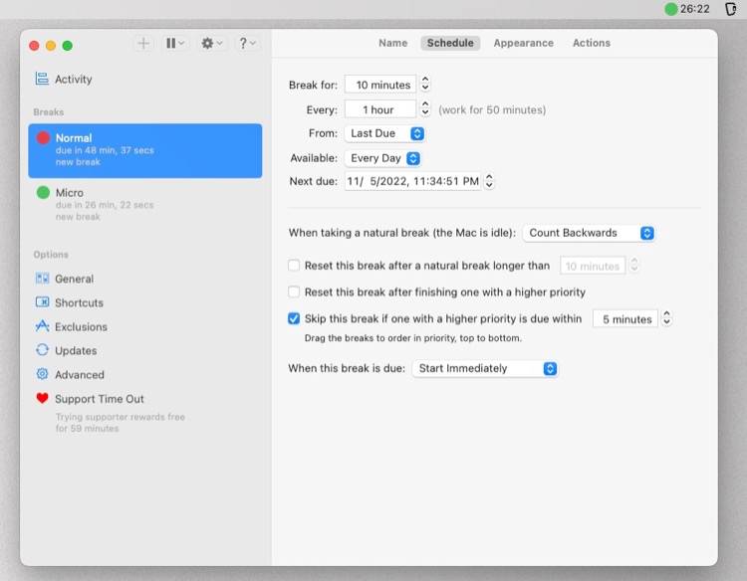Open Exclusions options
This screenshot has width=747, height=581.
[x=81, y=327]
